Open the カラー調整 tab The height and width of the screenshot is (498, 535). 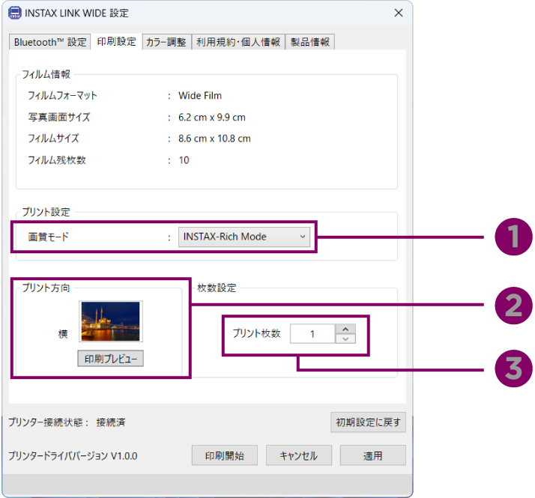point(166,42)
